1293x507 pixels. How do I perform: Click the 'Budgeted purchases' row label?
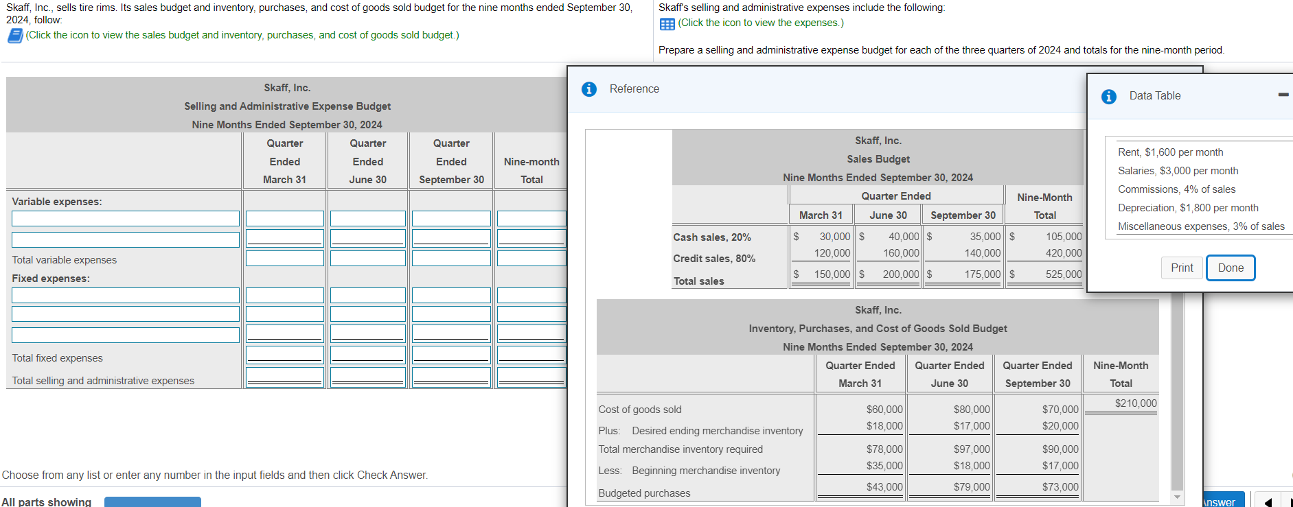coord(644,493)
